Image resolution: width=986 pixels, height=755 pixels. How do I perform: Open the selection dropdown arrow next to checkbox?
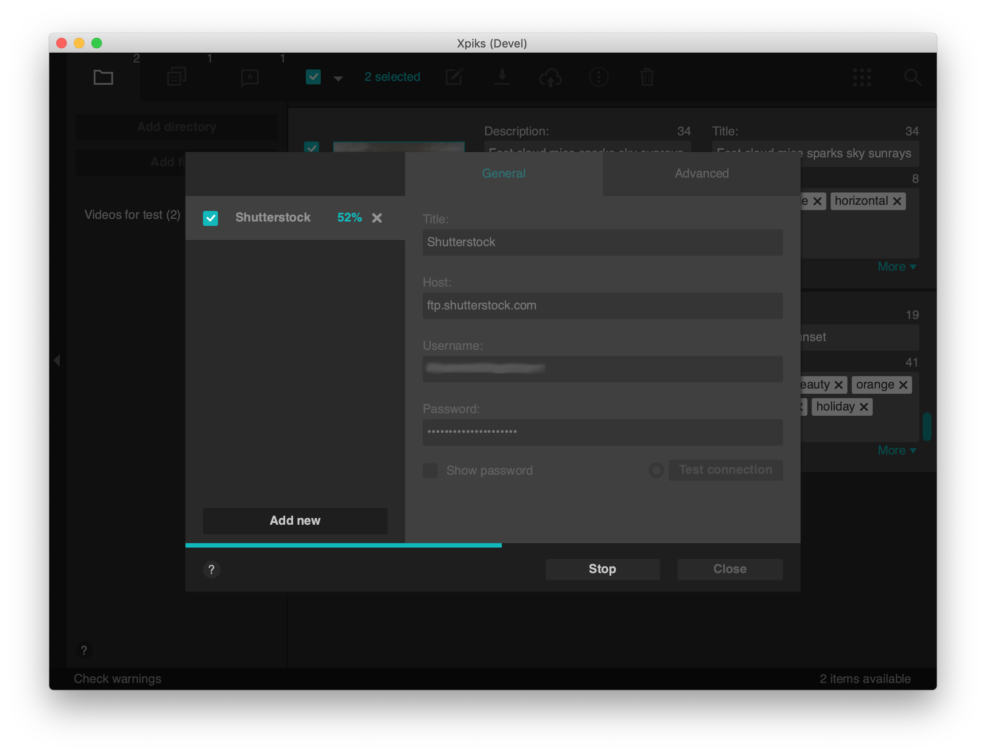point(337,78)
